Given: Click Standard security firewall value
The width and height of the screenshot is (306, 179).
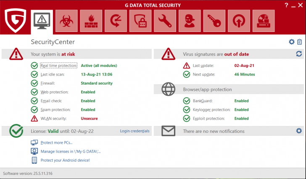Looking at the screenshot, I should click(x=97, y=83).
